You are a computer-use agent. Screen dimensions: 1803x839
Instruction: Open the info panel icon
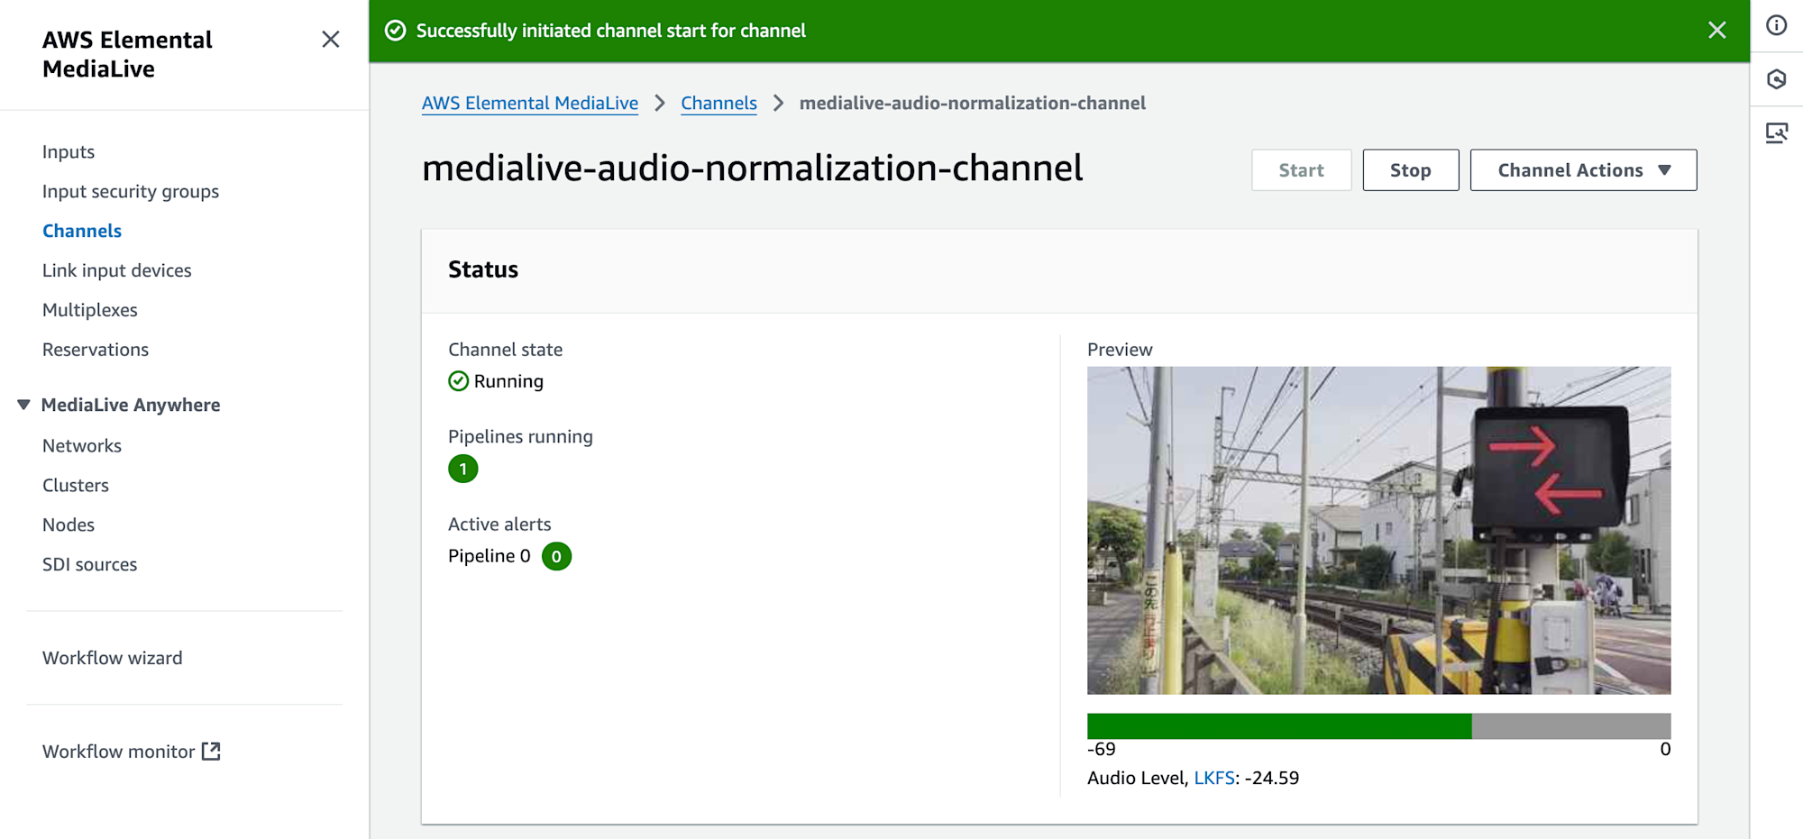coord(1776,25)
